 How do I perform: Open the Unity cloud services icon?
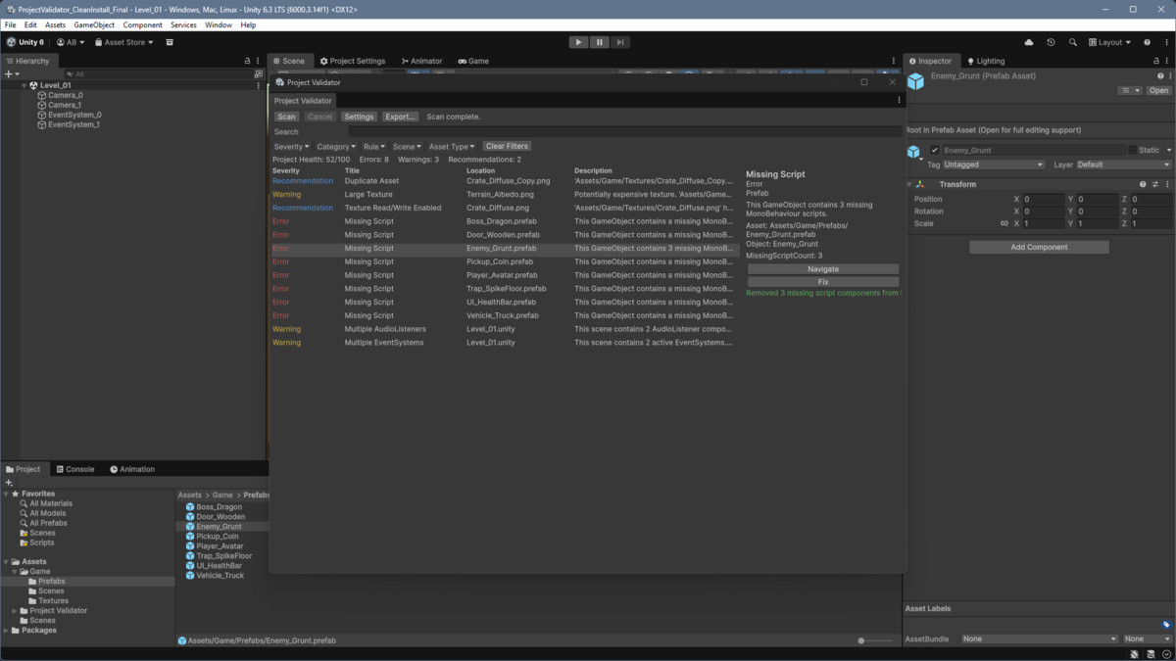[x=1029, y=42]
